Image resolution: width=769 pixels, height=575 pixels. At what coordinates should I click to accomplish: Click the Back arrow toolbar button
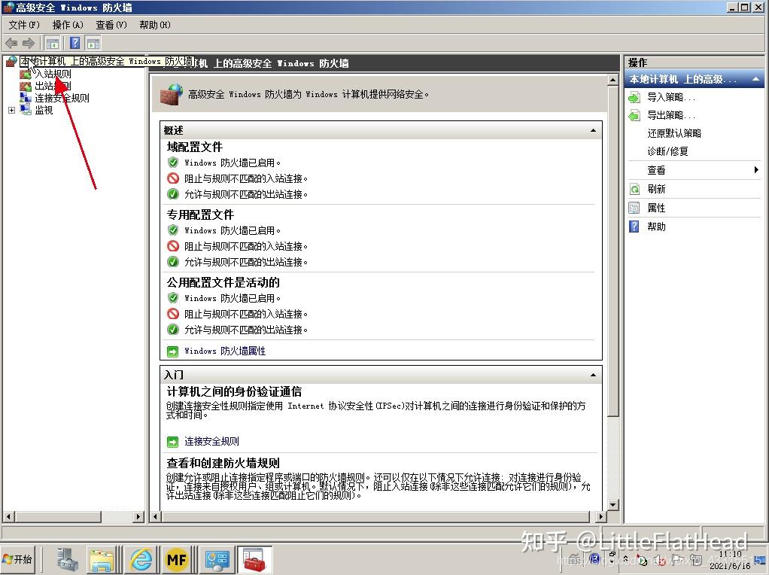pos(12,43)
